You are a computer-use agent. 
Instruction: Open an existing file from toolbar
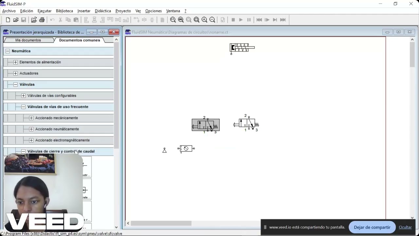[16, 20]
